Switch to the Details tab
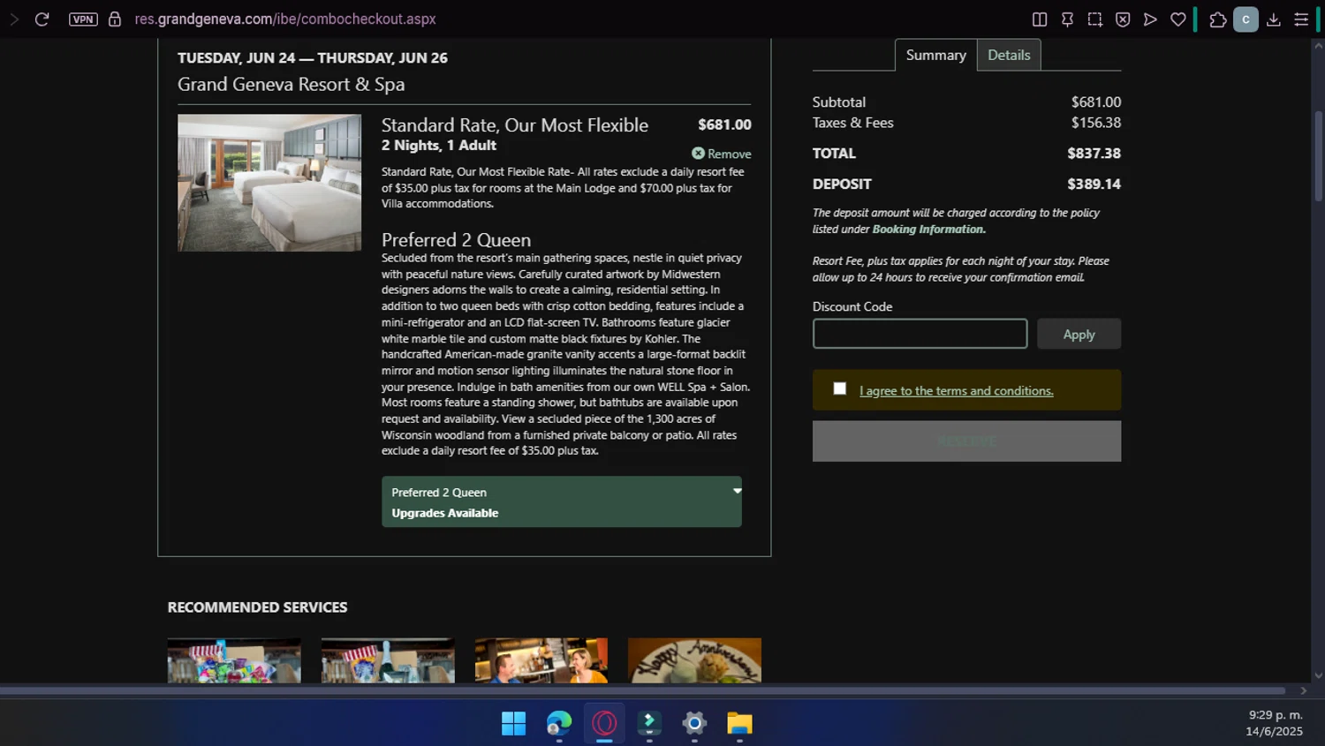Image resolution: width=1325 pixels, height=746 pixels. point(1009,55)
